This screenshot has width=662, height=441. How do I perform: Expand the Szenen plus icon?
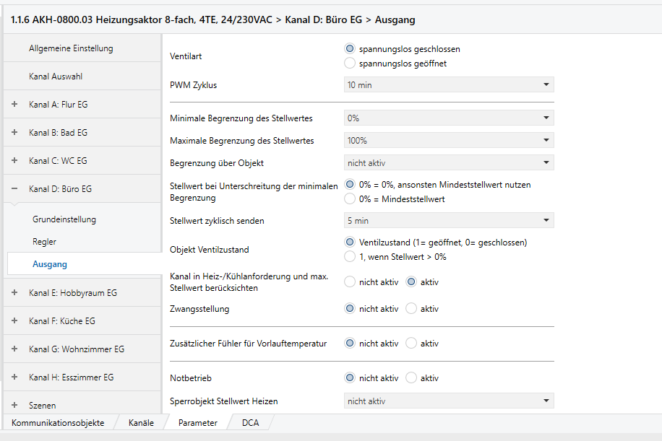click(14, 405)
